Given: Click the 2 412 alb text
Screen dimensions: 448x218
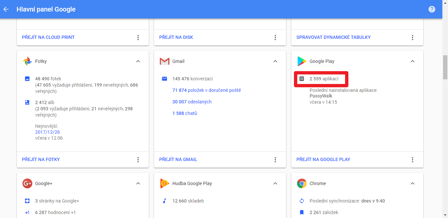Looking at the screenshot, I should coord(45,102).
